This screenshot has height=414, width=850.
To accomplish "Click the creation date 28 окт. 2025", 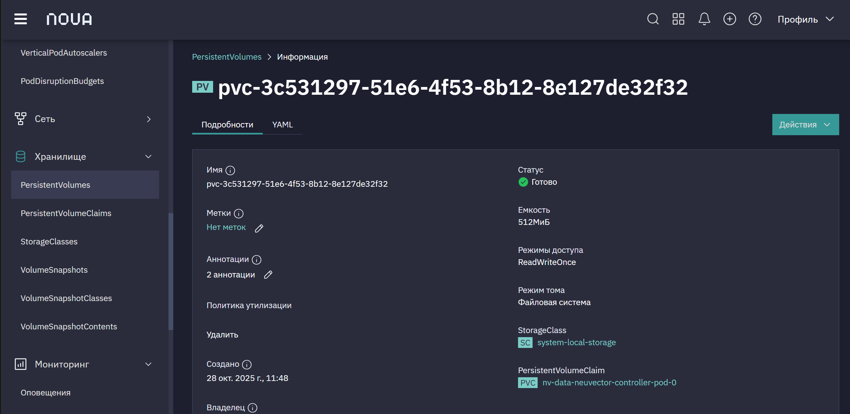I will [x=247, y=378].
